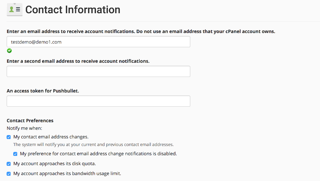320x181 pixels.
Task: Click the "Contact Preferences" section heading
Action: coord(30,121)
